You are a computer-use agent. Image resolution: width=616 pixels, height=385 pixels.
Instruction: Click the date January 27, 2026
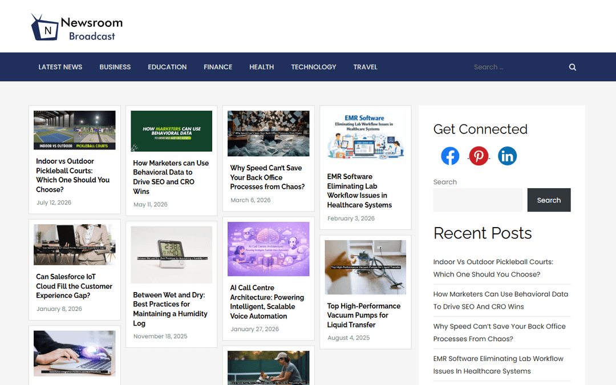coord(254,329)
